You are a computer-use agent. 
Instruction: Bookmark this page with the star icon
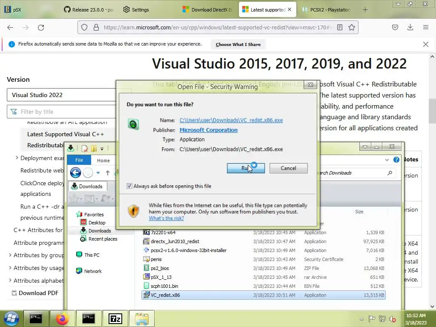pyautogui.click(x=352, y=27)
